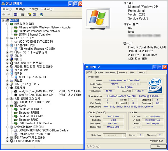This screenshot has height=151, width=168.
Task: Select the Bluetooth RFHID device
Action: 29,120
